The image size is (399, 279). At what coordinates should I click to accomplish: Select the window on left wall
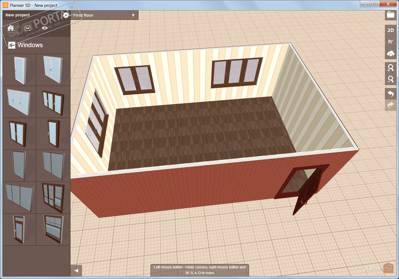97,123
